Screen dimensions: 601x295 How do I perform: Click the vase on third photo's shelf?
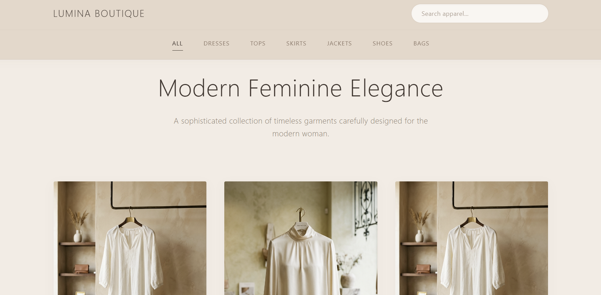(x=419, y=225)
